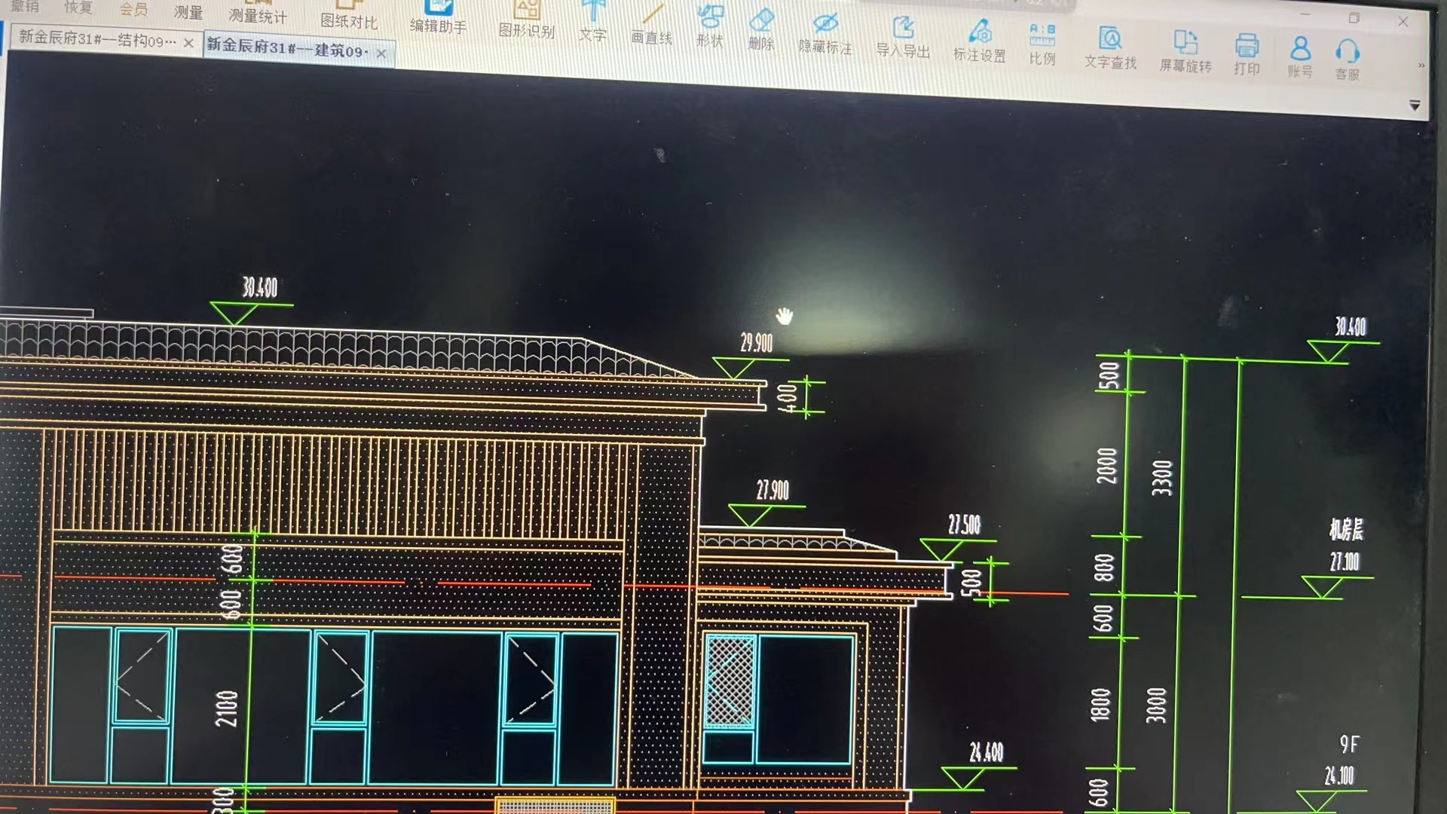Click the 3300 dimension text

click(1162, 478)
